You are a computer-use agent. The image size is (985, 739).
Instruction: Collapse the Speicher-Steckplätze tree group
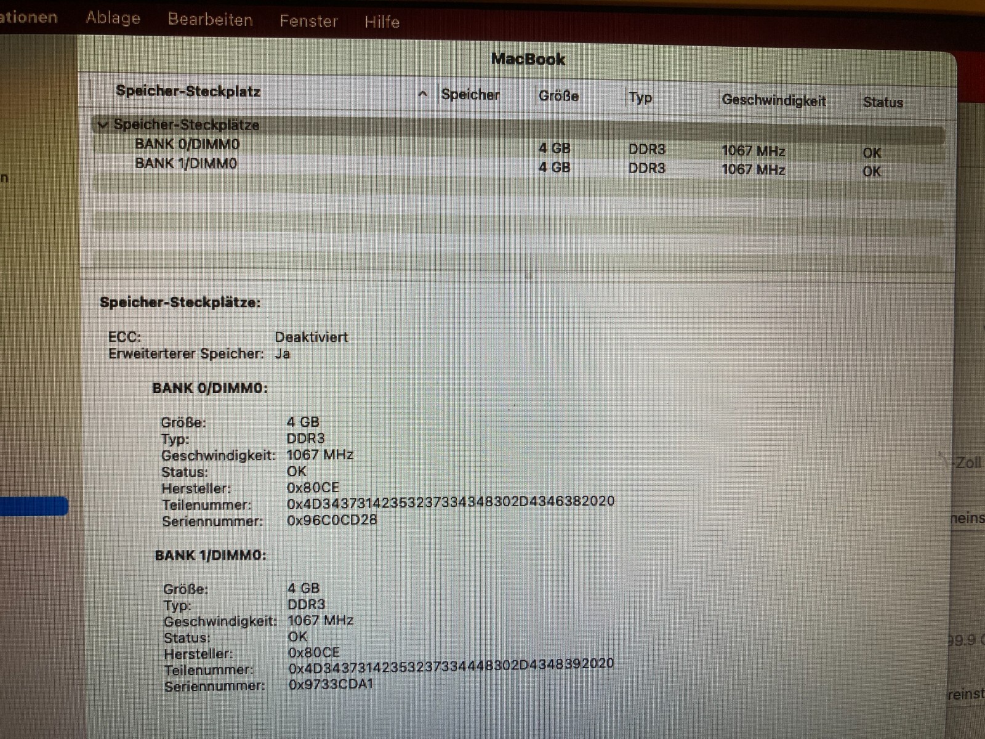click(x=103, y=124)
